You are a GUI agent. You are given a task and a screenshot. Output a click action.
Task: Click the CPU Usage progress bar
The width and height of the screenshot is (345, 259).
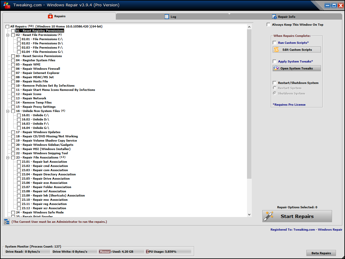[x=168, y=251]
